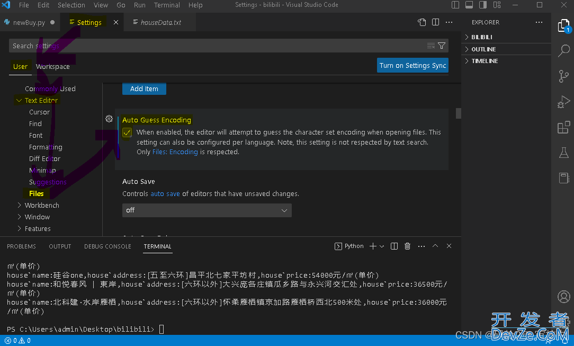The height and width of the screenshot is (346, 574).
Task: Expand the Workbench settings group
Action: coord(19,206)
